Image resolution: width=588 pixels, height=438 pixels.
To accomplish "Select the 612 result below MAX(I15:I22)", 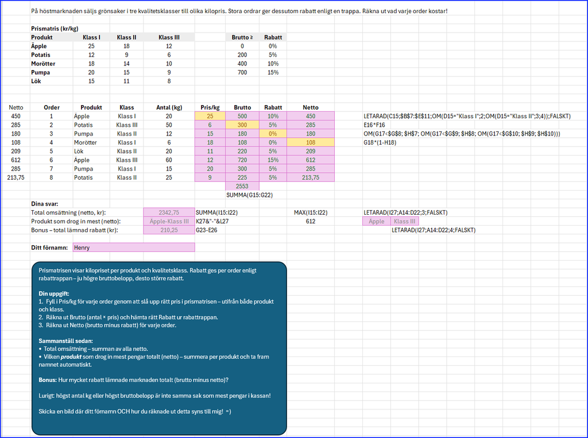I will click(x=311, y=221).
